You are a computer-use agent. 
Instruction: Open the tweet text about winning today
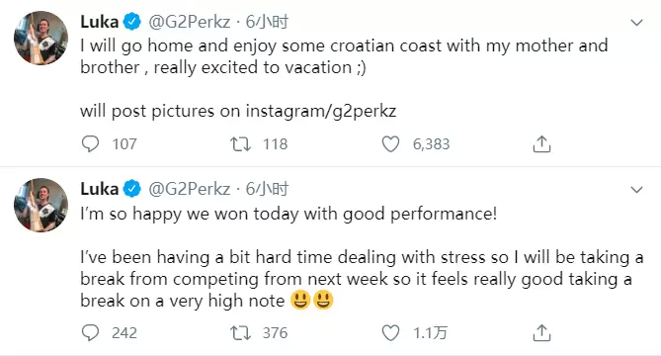point(289,214)
